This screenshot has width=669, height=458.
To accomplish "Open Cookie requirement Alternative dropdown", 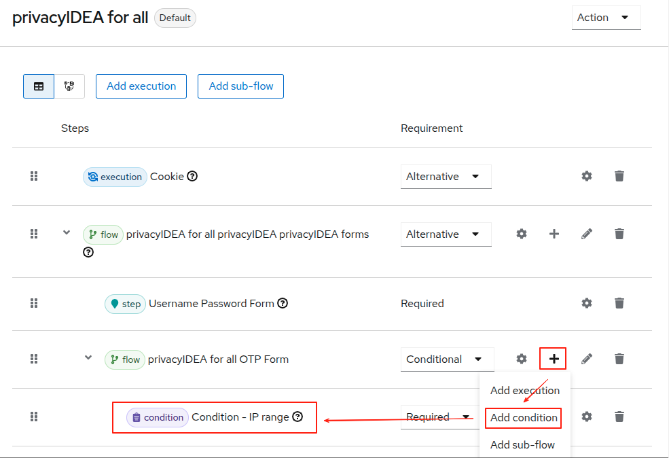I will click(x=446, y=177).
